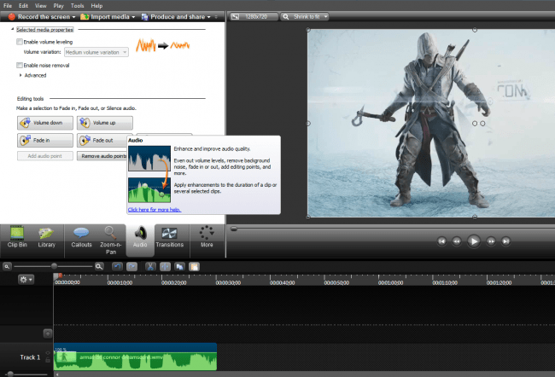This screenshot has height=377, width=555.
Task: Click the Volume up button
Action: tap(105, 123)
